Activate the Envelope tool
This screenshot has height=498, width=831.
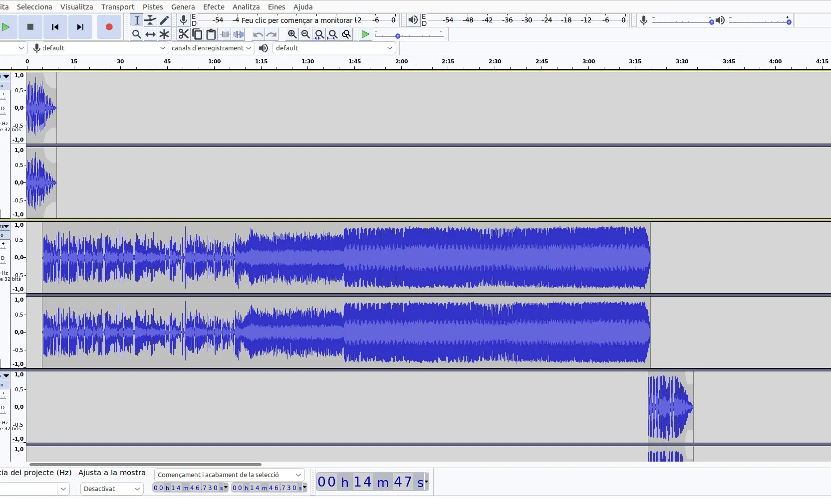[x=150, y=20]
